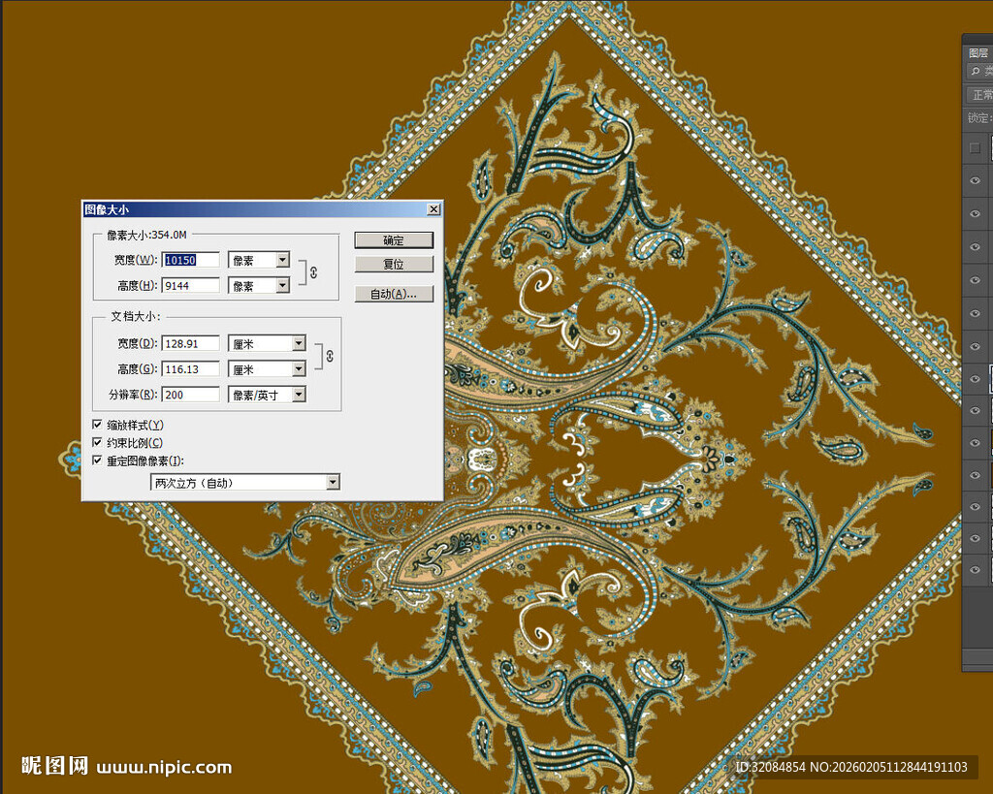This screenshot has width=993, height=794.
Task: Open the 正常 blend mode dropdown
Action: [x=980, y=95]
